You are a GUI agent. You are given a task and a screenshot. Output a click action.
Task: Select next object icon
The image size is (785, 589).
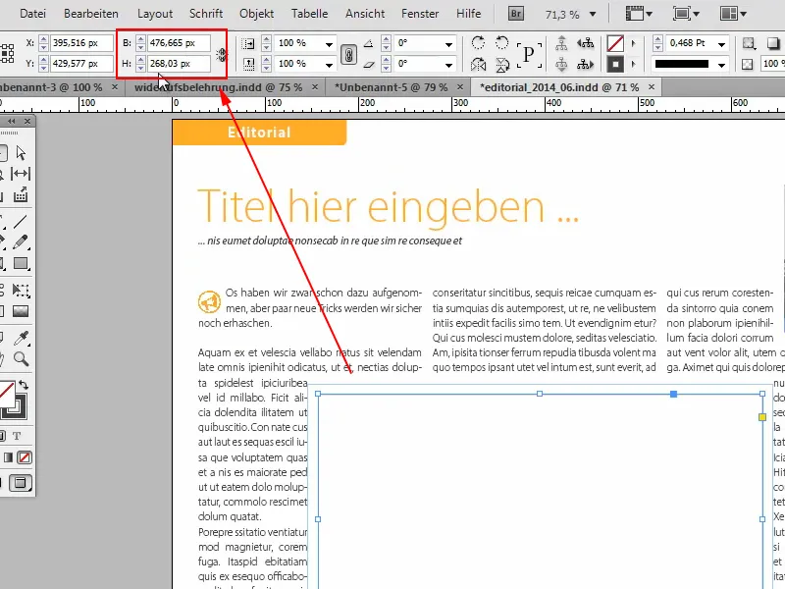[x=585, y=64]
